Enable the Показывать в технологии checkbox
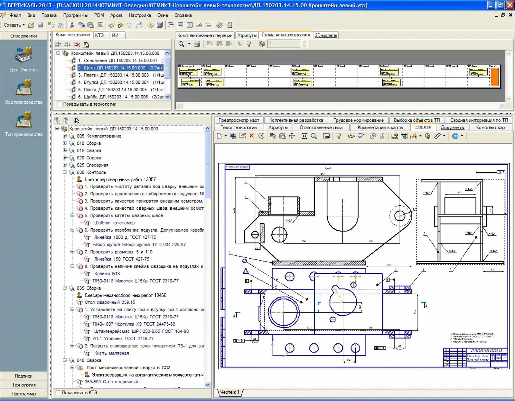Viewport: 515px width, 401px height. pos(59,104)
